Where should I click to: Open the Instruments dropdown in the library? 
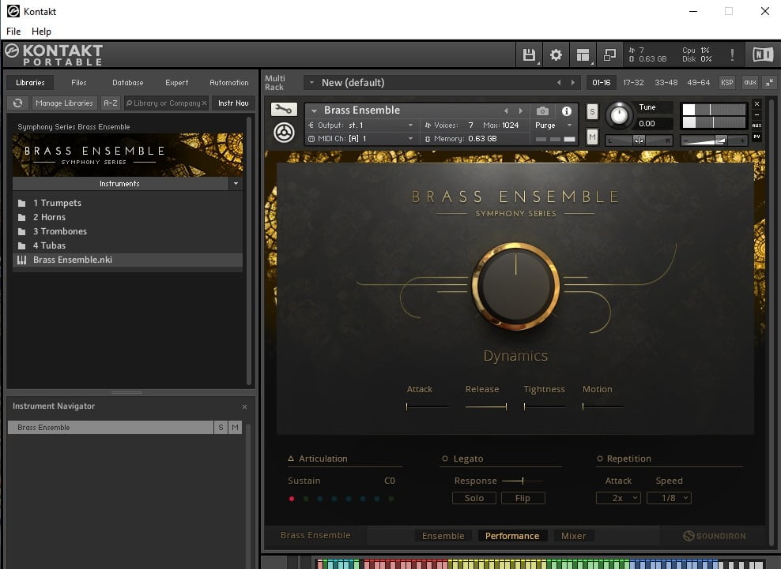[x=236, y=184]
